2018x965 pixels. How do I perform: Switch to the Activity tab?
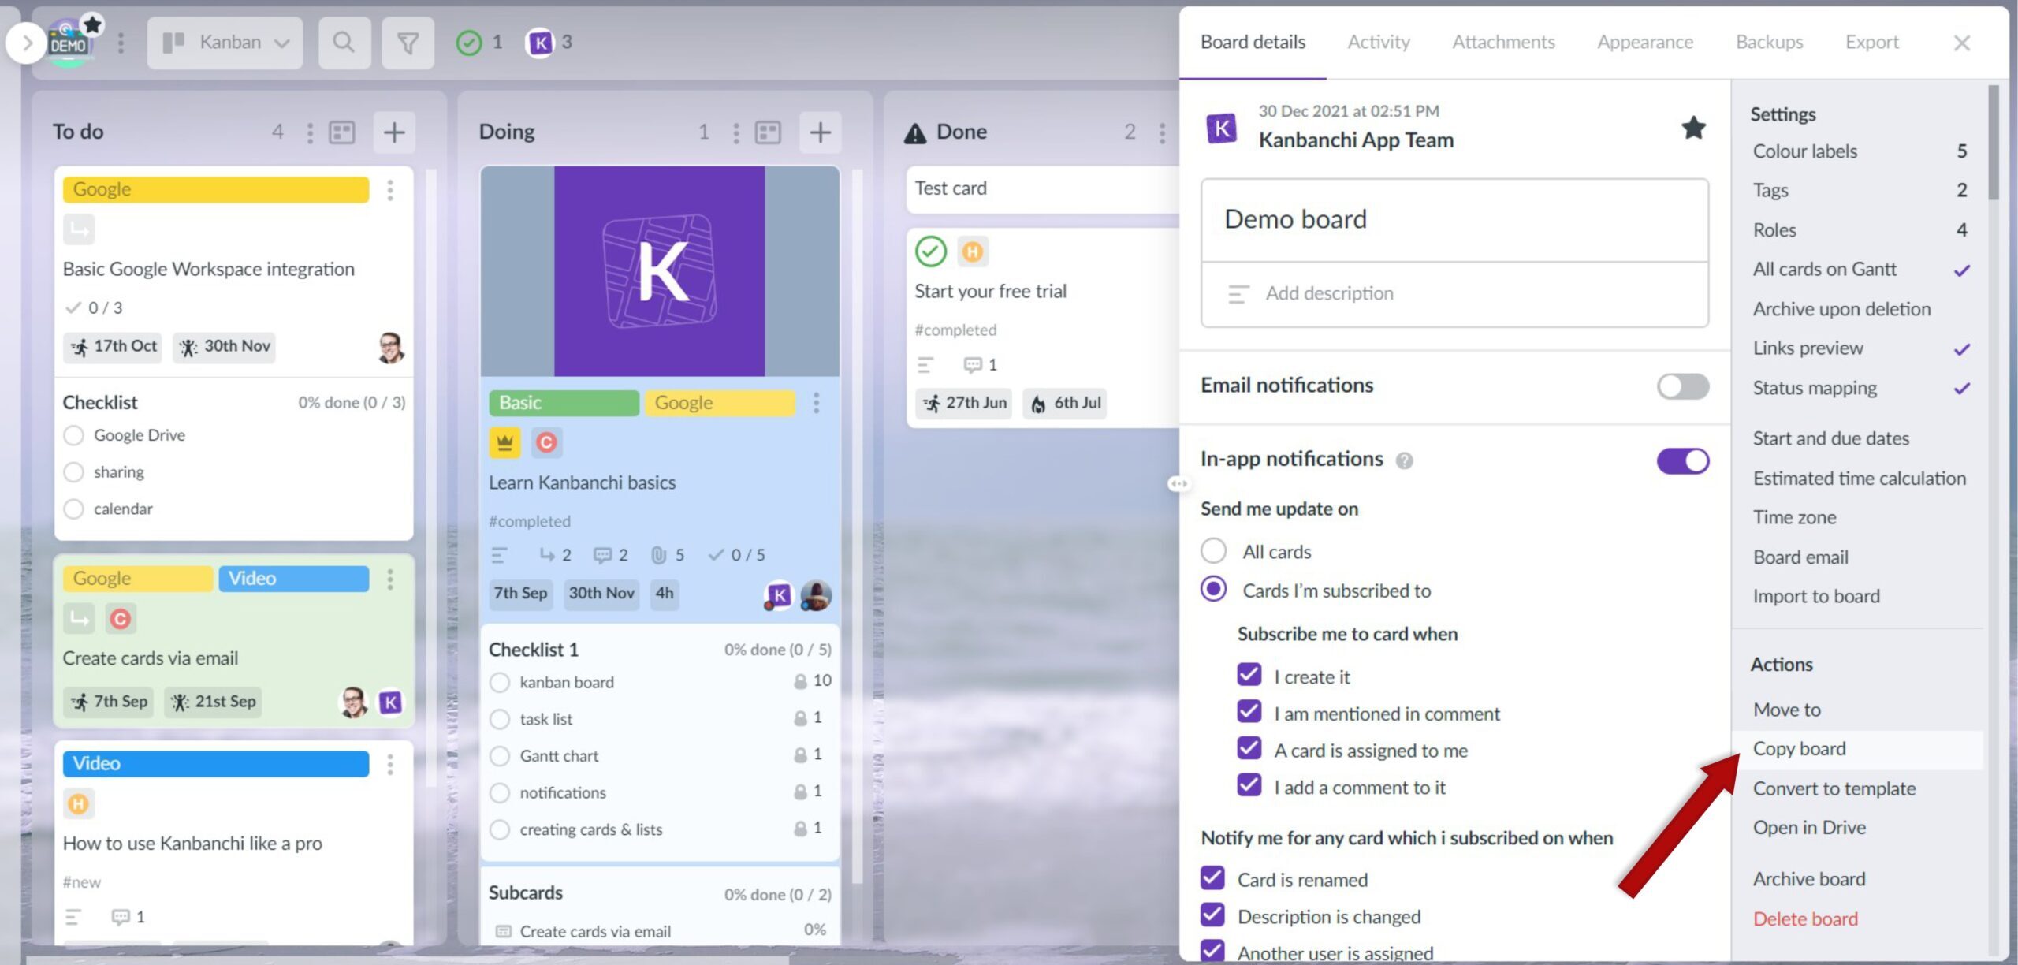[1379, 42]
